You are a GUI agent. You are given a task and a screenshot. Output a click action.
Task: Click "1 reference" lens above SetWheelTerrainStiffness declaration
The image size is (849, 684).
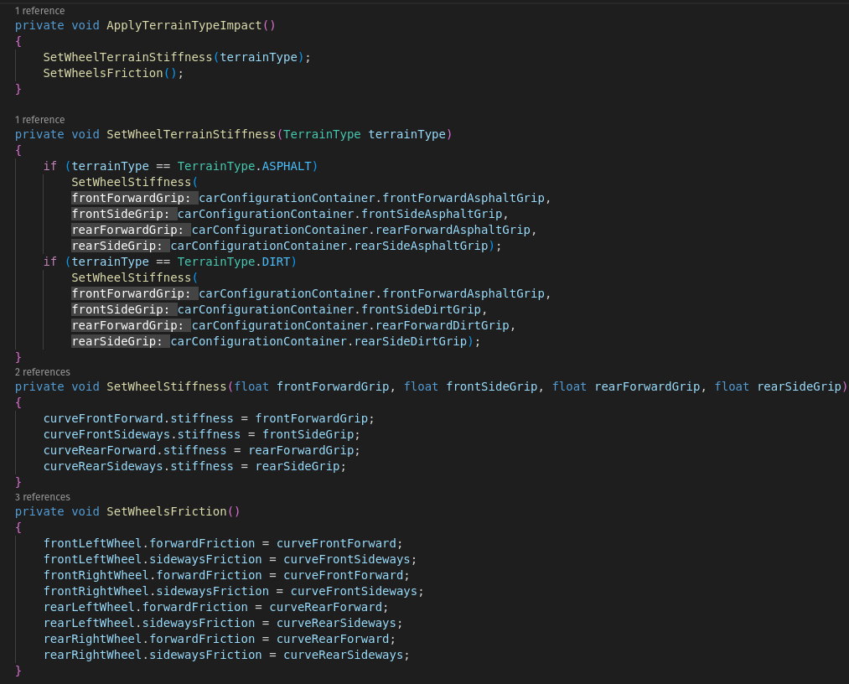(x=39, y=120)
